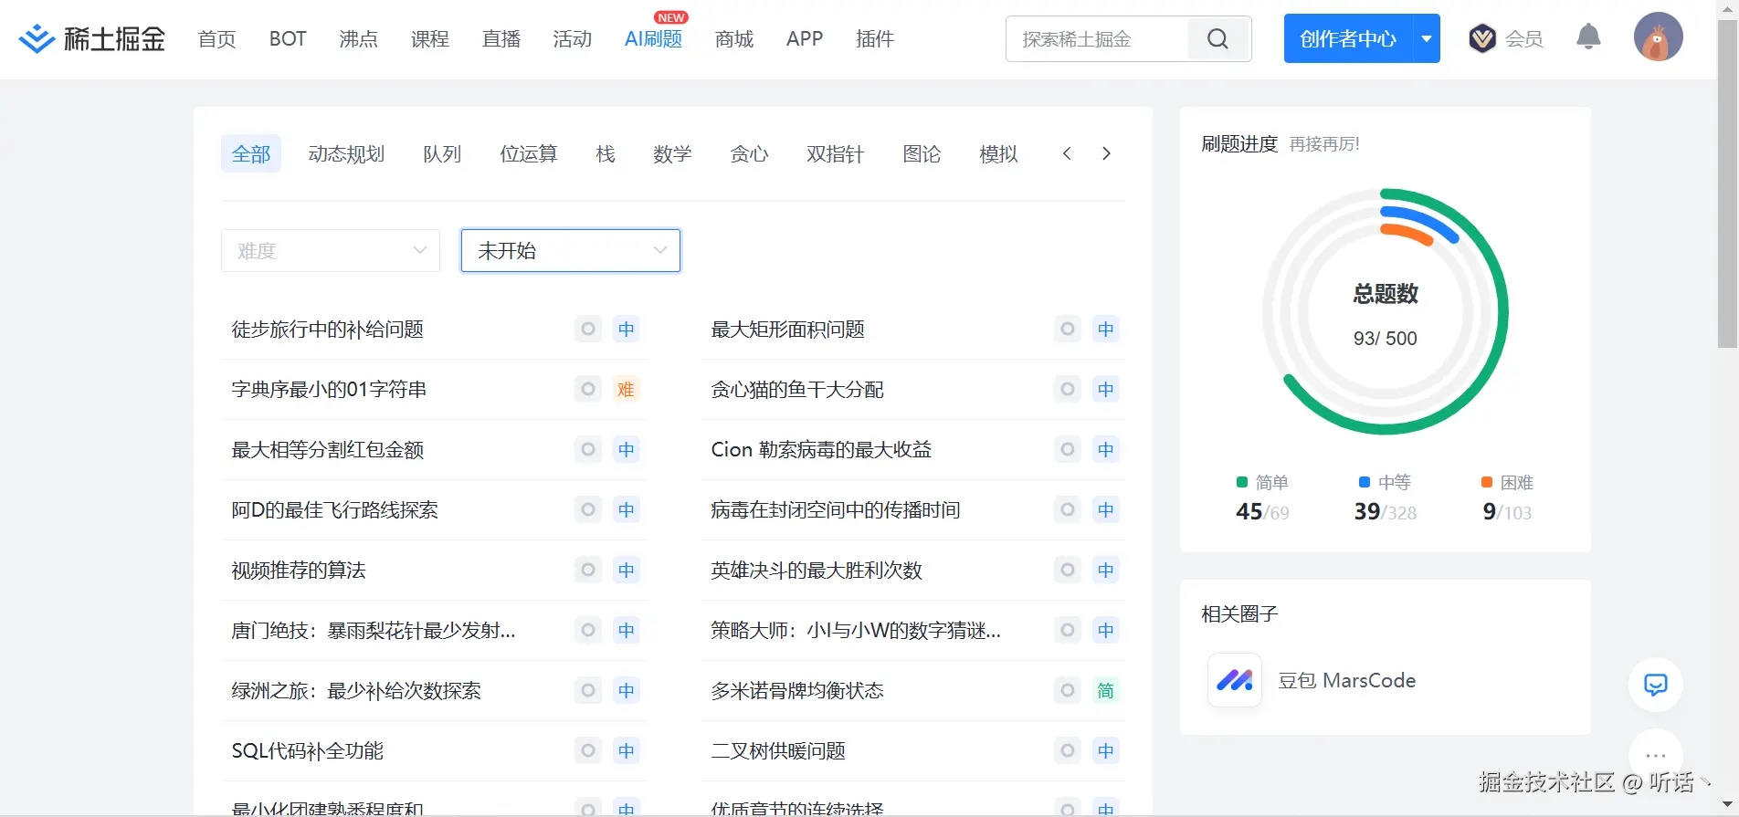Click 中 difficulty tag of SQL代码补全功能

pos(626,750)
